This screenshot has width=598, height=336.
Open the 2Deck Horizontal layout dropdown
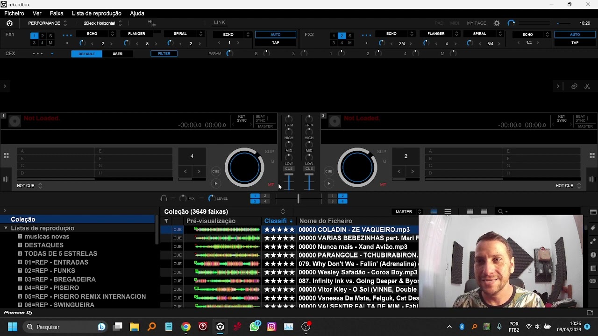(103, 23)
